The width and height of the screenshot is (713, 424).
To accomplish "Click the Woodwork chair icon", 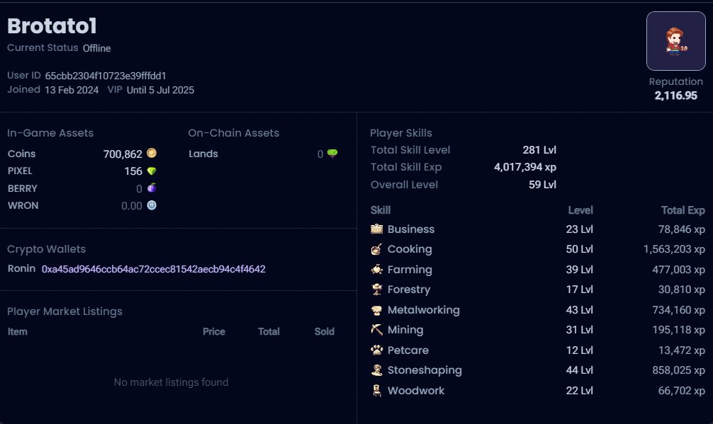I will tap(376, 391).
